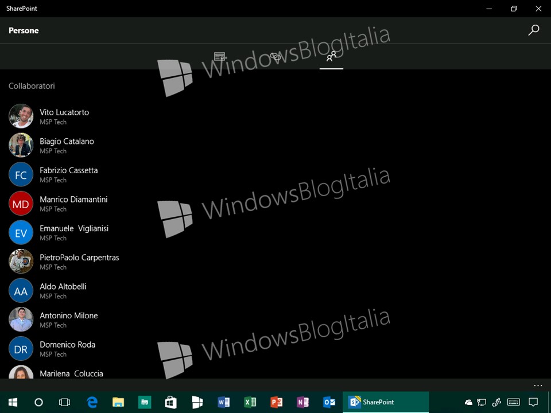Open the touch keyboard tray icon
The height and width of the screenshot is (413, 551).
(514, 402)
